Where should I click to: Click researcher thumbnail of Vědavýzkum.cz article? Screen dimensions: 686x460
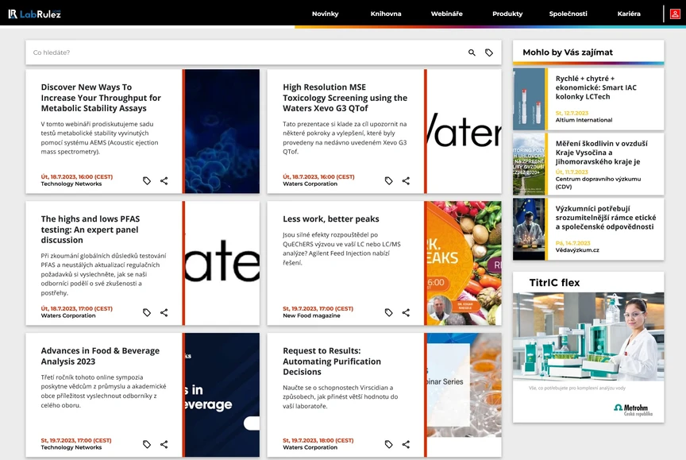coord(529,230)
